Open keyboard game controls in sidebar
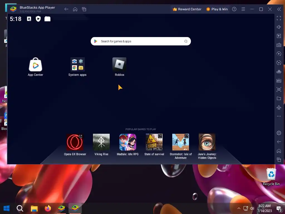This screenshot has height=214, width=285. (x=279, y=45)
